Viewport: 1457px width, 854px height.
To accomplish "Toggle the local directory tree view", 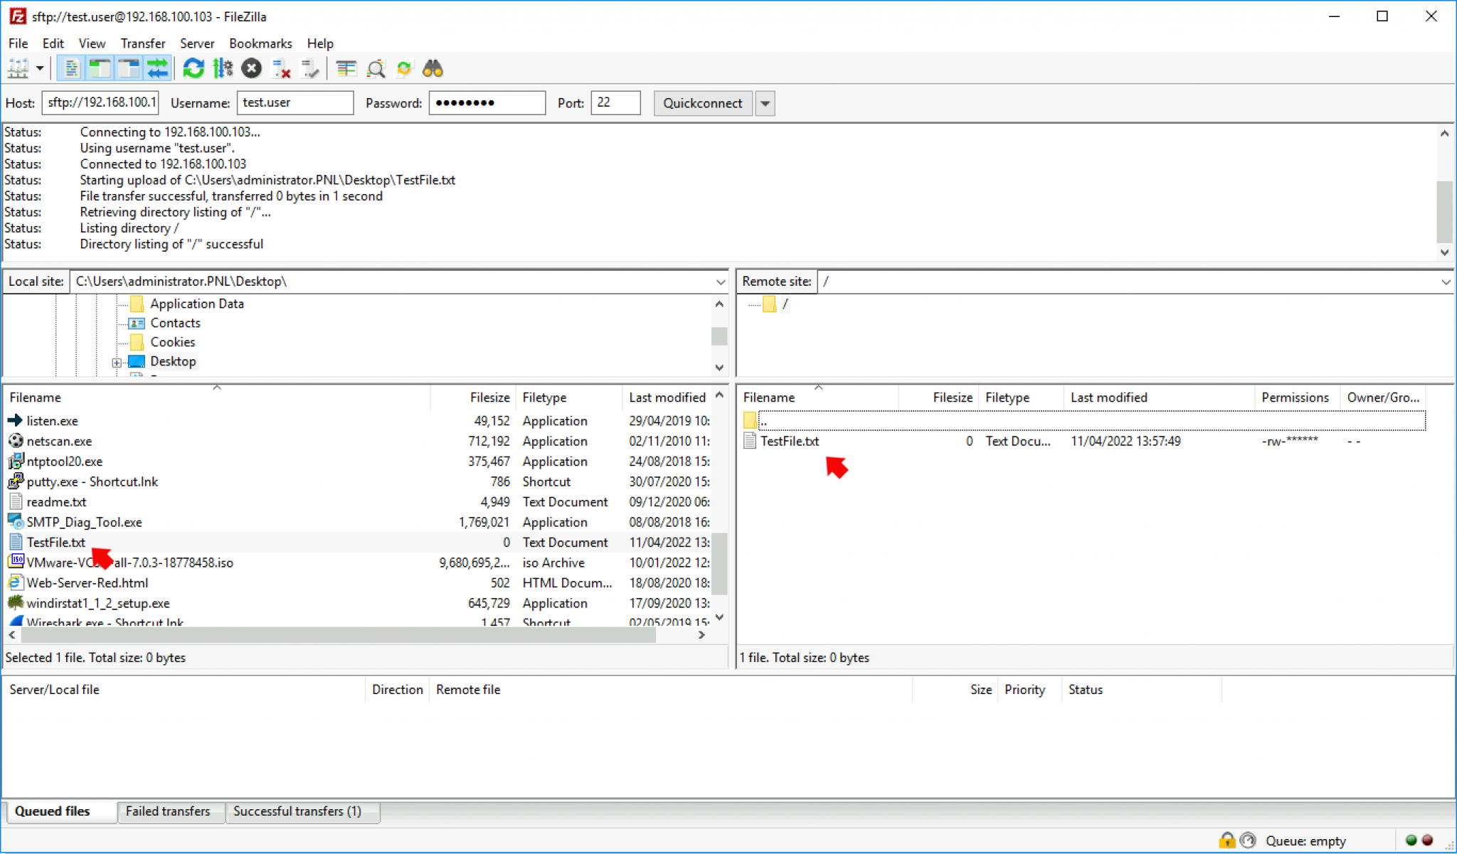I will pos(100,69).
